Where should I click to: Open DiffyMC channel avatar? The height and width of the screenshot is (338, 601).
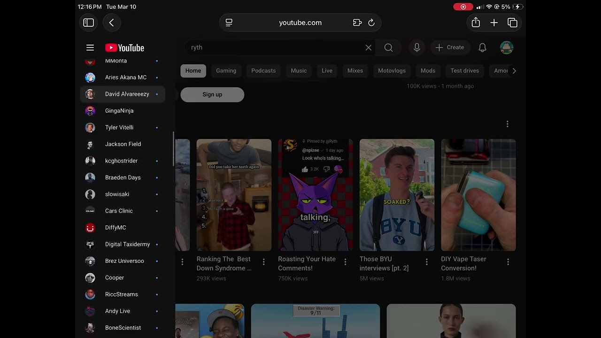90,228
